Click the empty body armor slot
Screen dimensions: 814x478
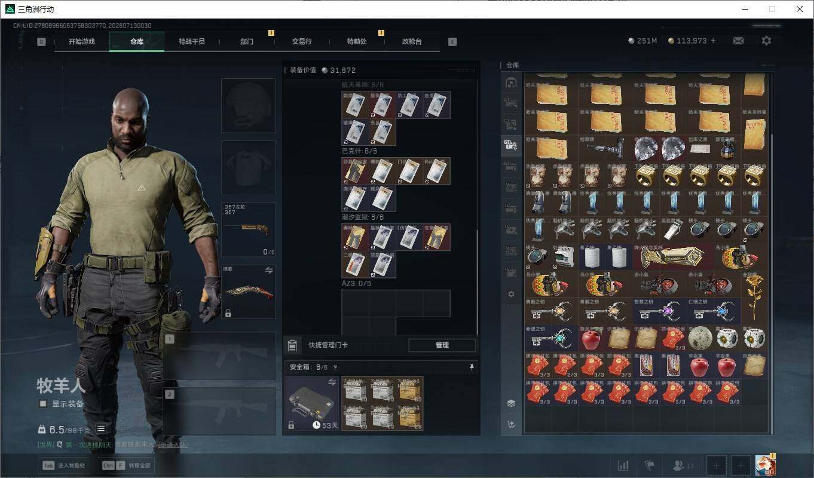[x=249, y=167]
